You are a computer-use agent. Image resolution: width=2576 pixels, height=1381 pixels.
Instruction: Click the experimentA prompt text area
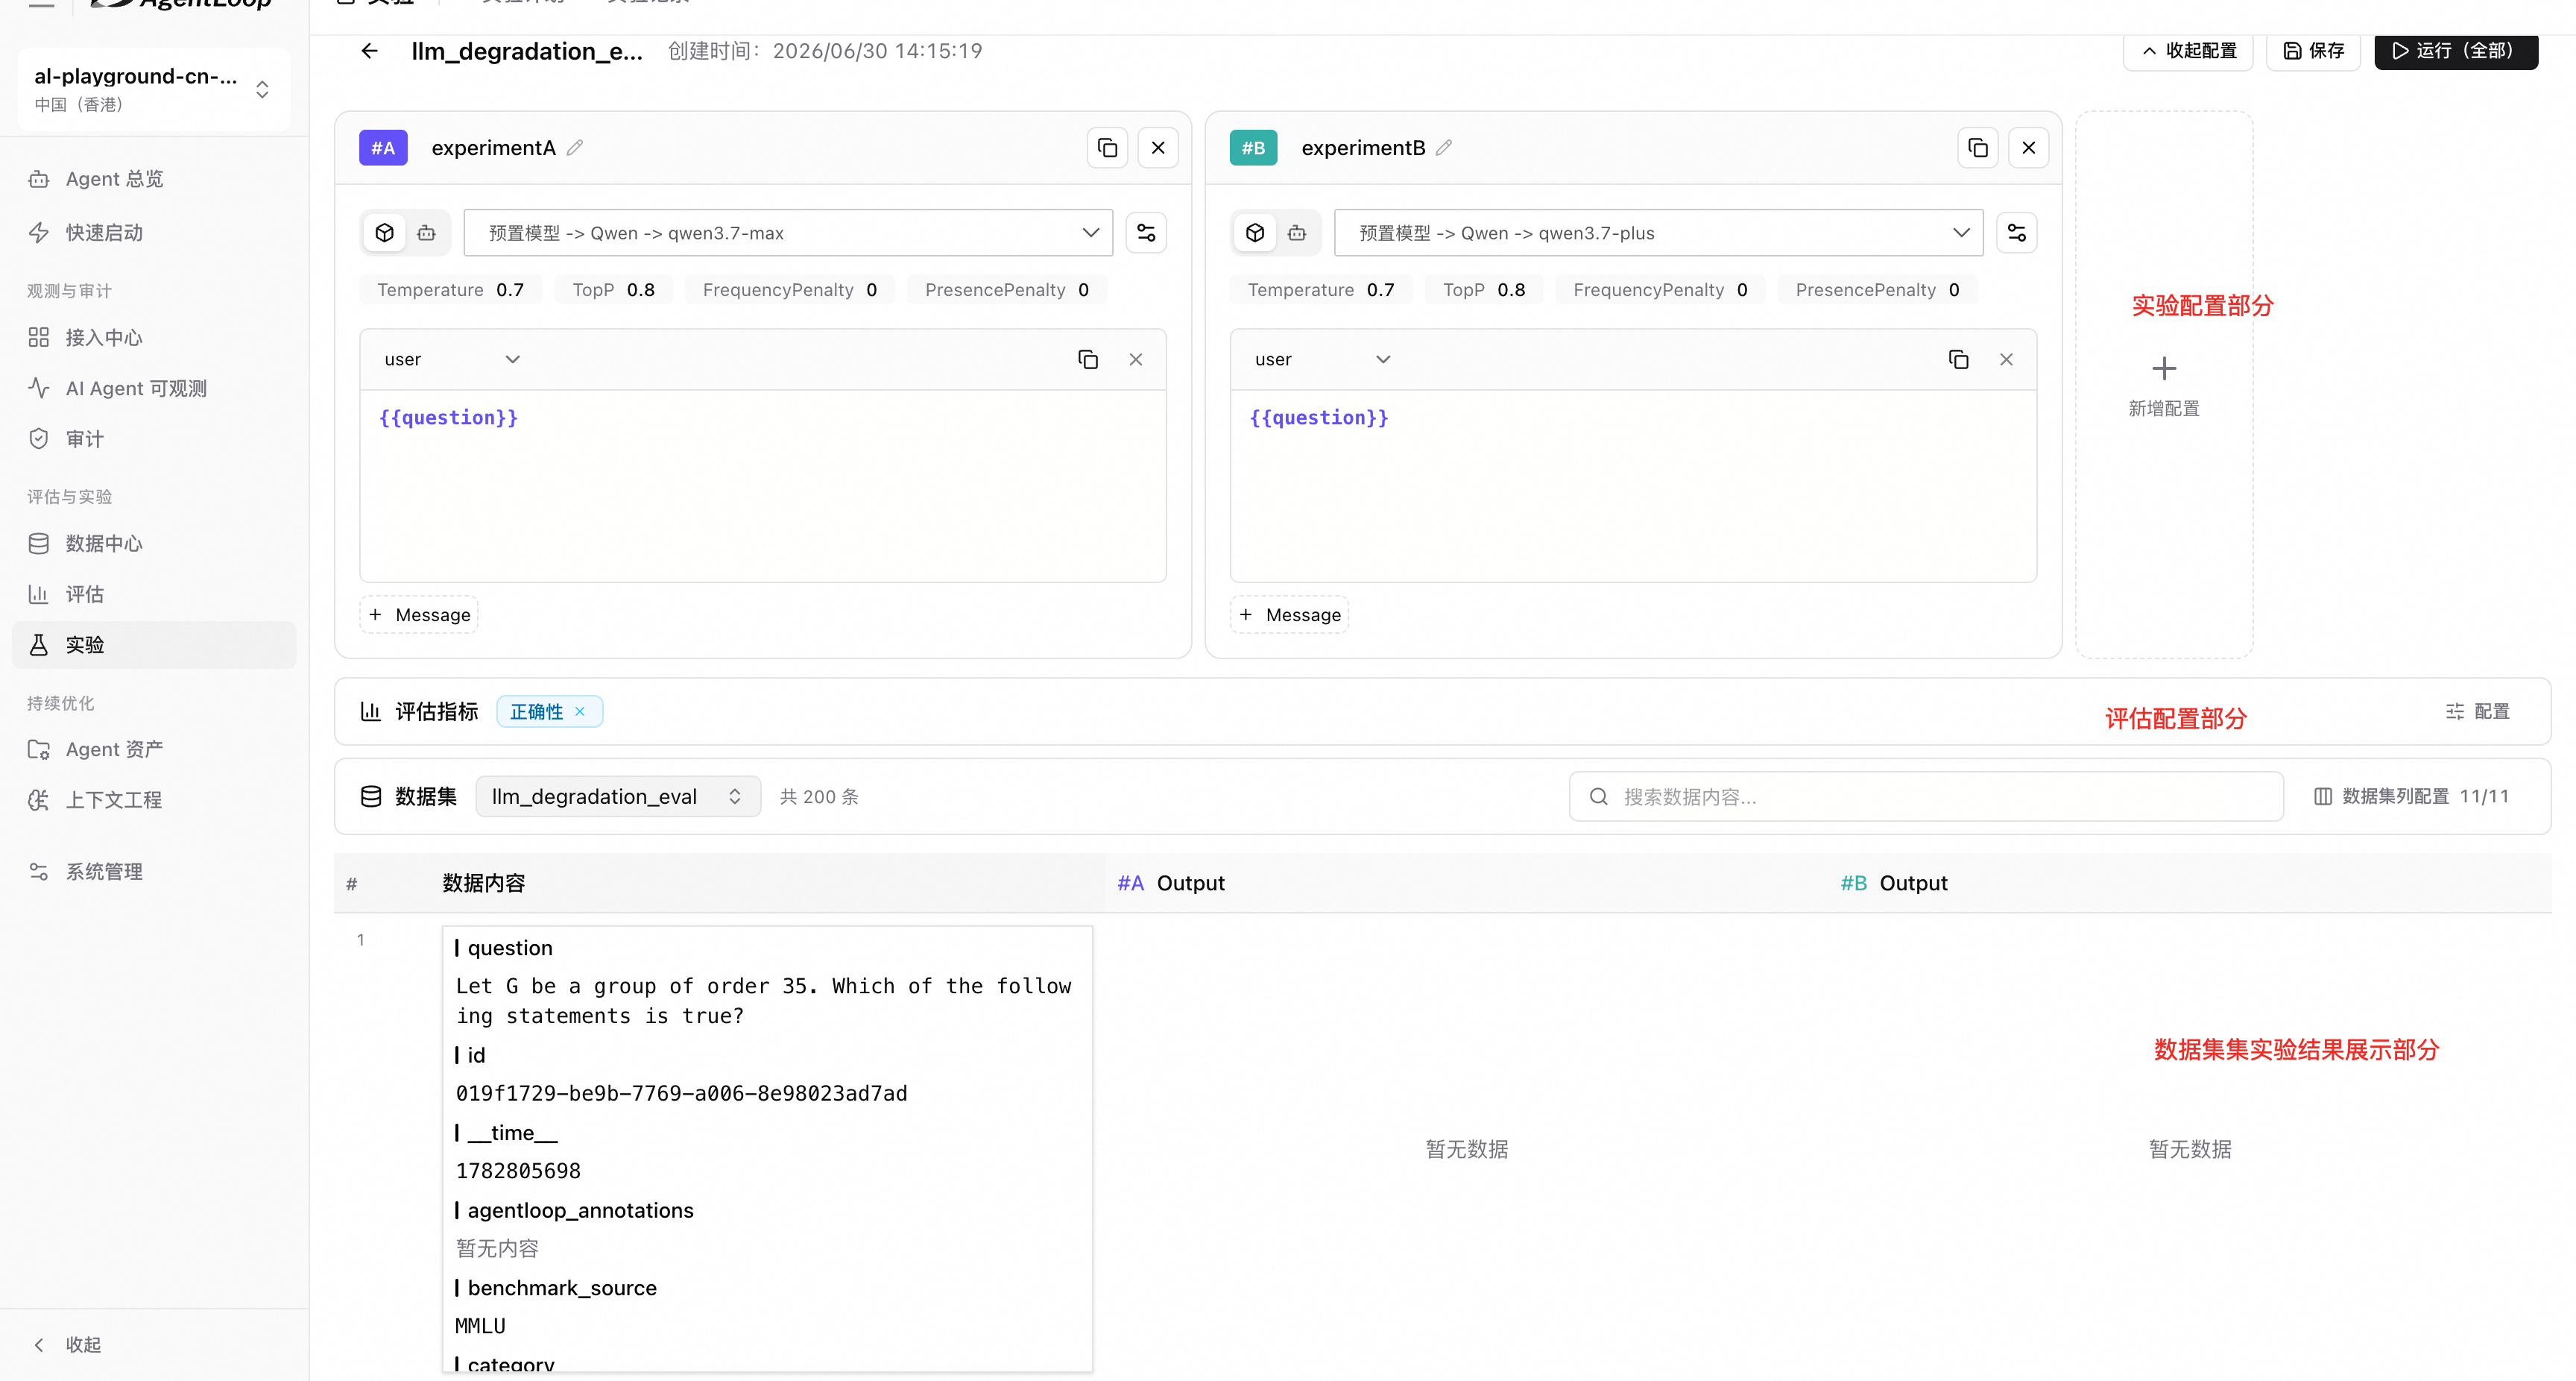coord(763,485)
